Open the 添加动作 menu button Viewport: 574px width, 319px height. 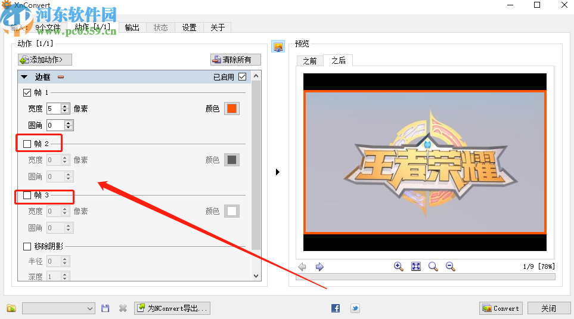click(x=45, y=60)
